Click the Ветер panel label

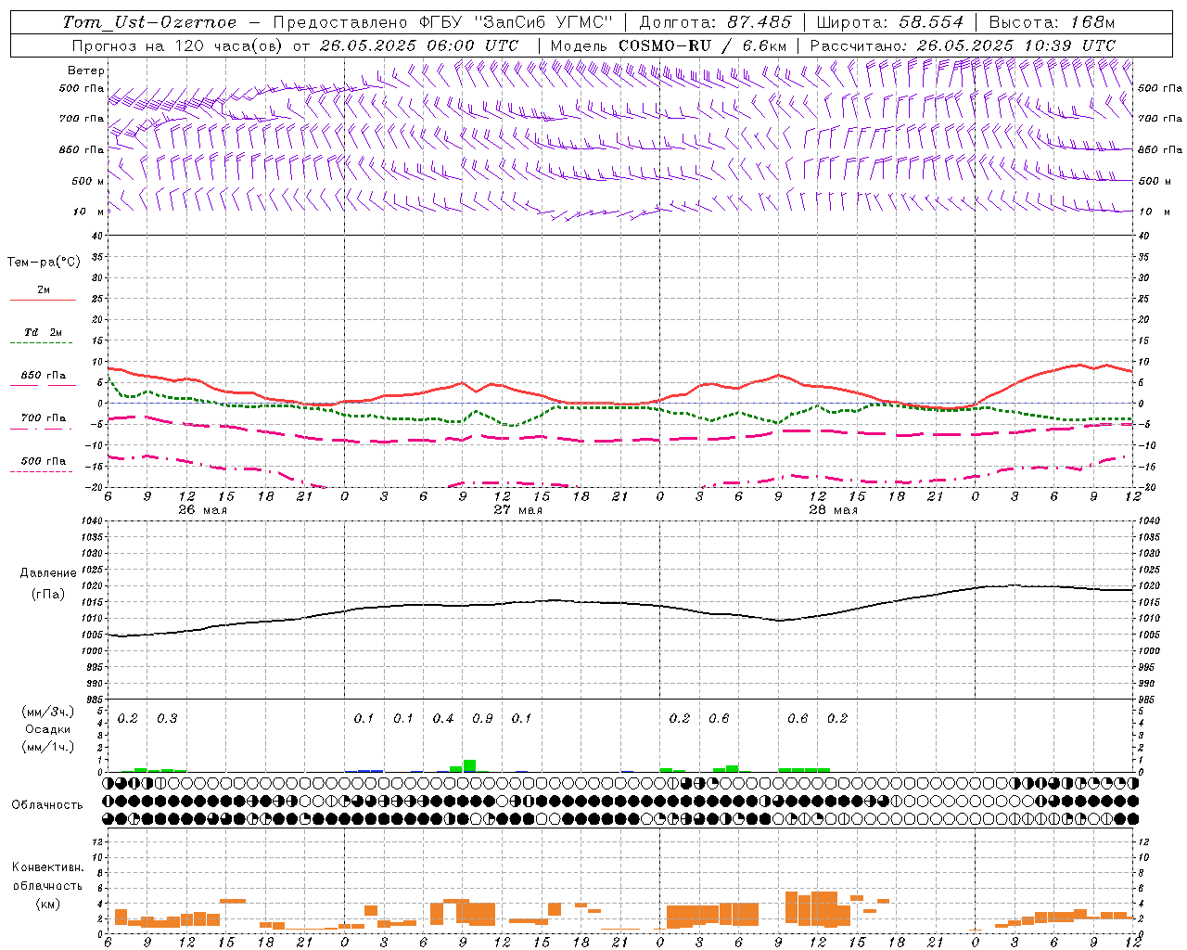click(86, 71)
